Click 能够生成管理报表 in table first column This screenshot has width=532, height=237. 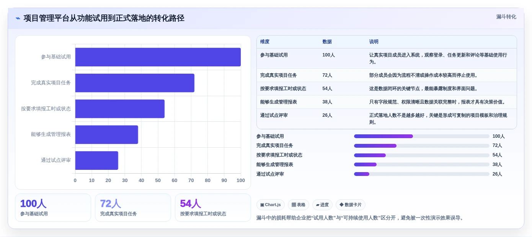coord(279,102)
